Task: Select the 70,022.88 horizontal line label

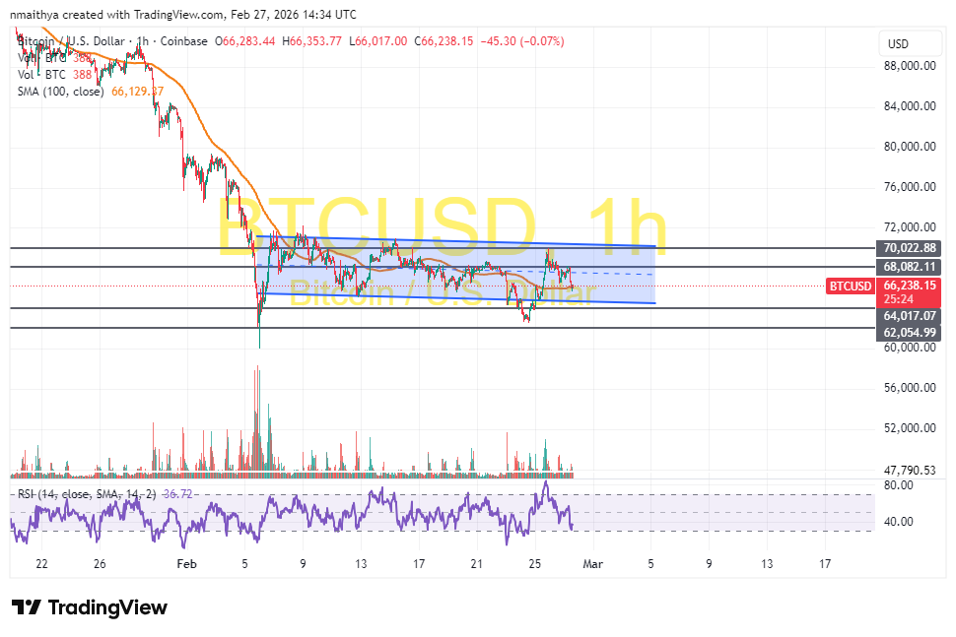Action: point(910,248)
